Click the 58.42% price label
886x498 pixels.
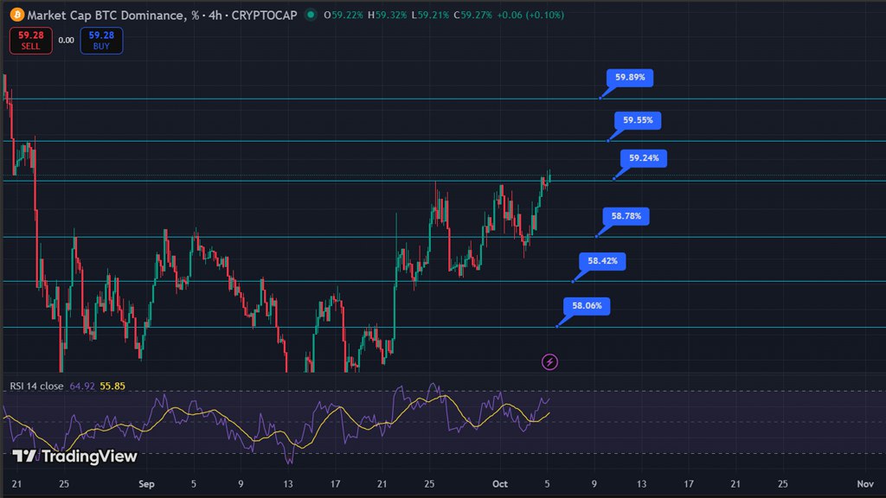click(x=602, y=260)
